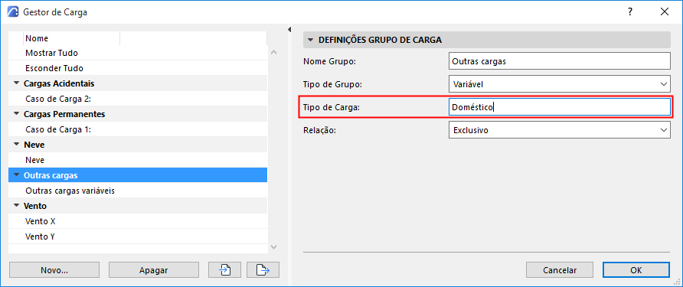Viewport: 683px width, 287px height.
Task: Collapse Definições Grupo de Carga section
Action: pyautogui.click(x=310, y=40)
